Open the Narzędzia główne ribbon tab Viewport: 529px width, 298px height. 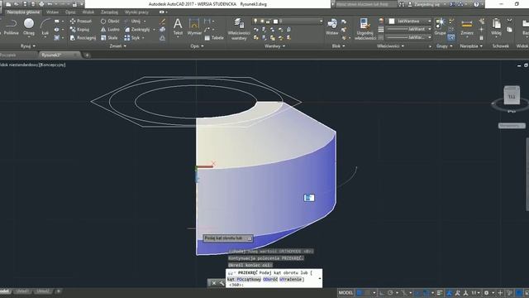tap(23, 12)
